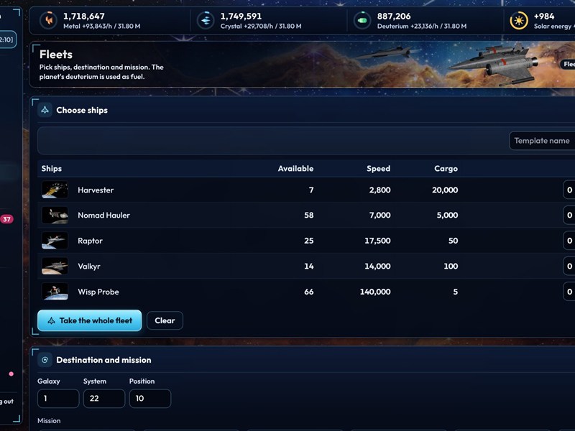Click Raptor speed value 17,500
575x431 pixels.
pyautogui.click(x=377, y=241)
